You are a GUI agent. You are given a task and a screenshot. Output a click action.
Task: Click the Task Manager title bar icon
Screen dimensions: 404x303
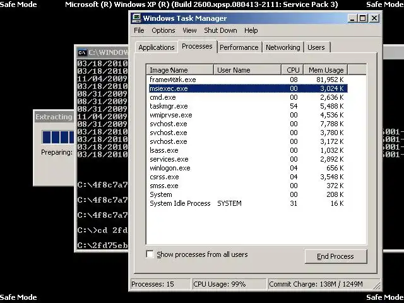point(136,18)
